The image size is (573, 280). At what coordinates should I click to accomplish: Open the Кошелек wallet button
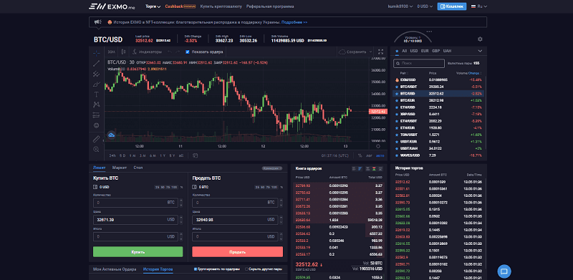(452, 6)
